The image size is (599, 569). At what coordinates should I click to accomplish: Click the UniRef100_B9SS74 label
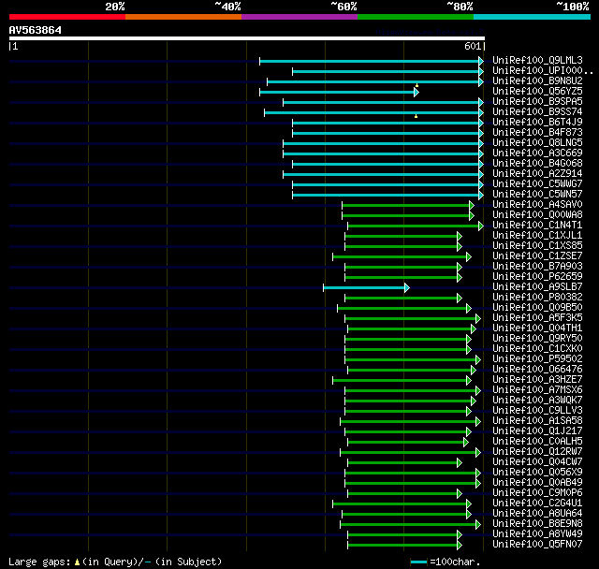click(x=537, y=112)
